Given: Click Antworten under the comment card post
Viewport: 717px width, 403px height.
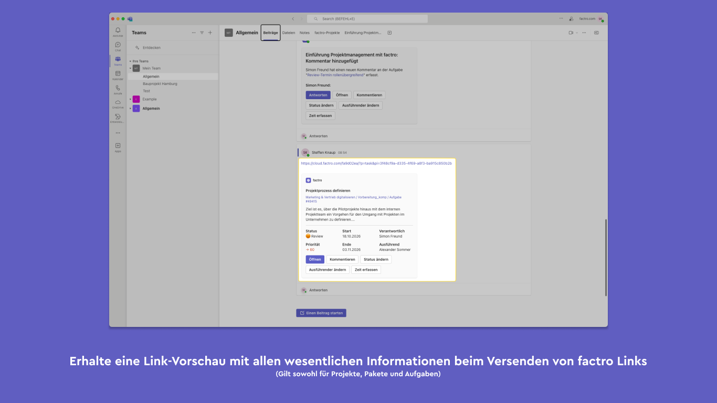Looking at the screenshot, I should coord(318,136).
